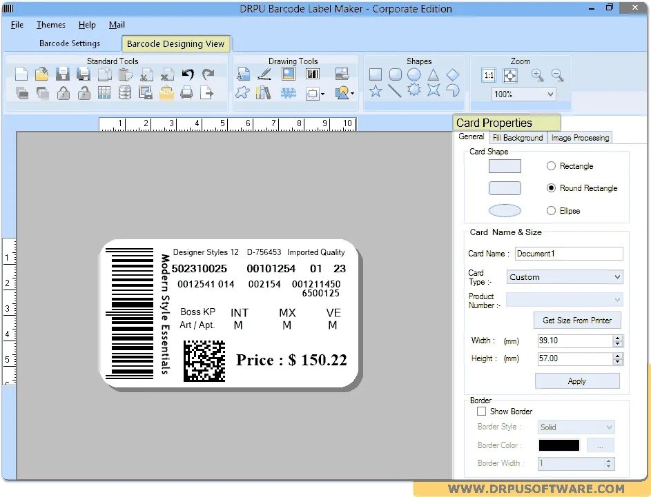Click the Unlock open padlock icon
This screenshot has height=497, width=651.
pyautogui.click(x=84, y=93)
